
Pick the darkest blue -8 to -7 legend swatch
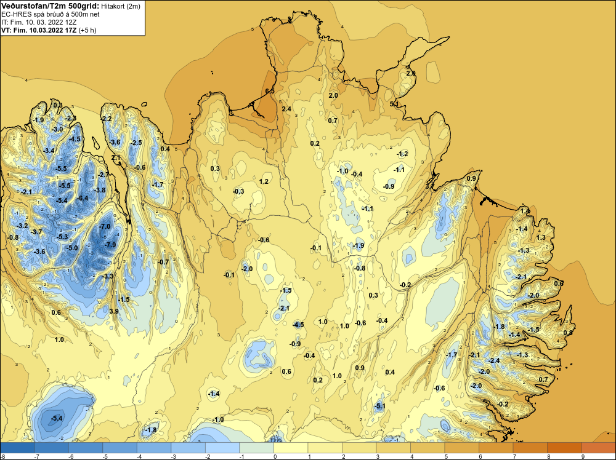coord(17,448)
